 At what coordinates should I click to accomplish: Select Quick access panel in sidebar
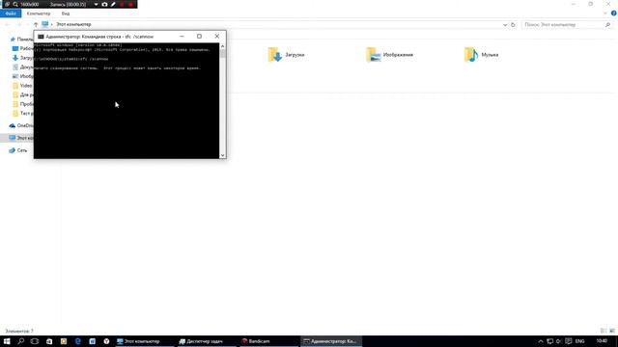coord(22,40)
